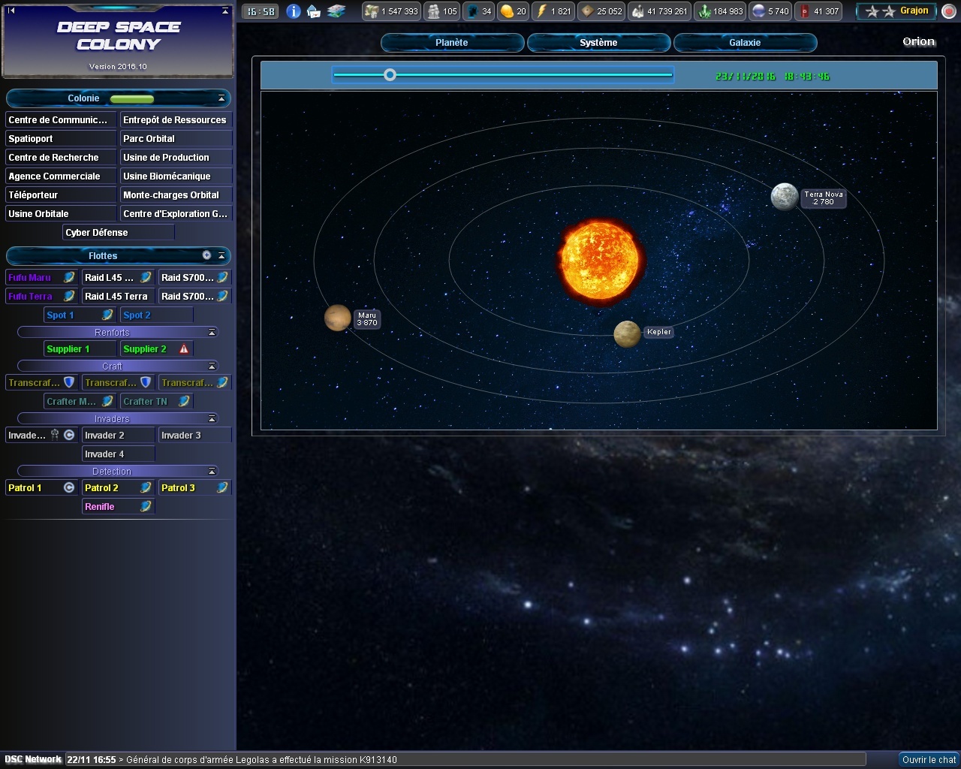Switch to the Galaxie tab
Image resolution: width=961 pixels, height=769 pixels.
tap(745, 43)
